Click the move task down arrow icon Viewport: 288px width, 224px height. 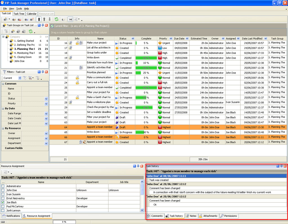pos(49,19)
